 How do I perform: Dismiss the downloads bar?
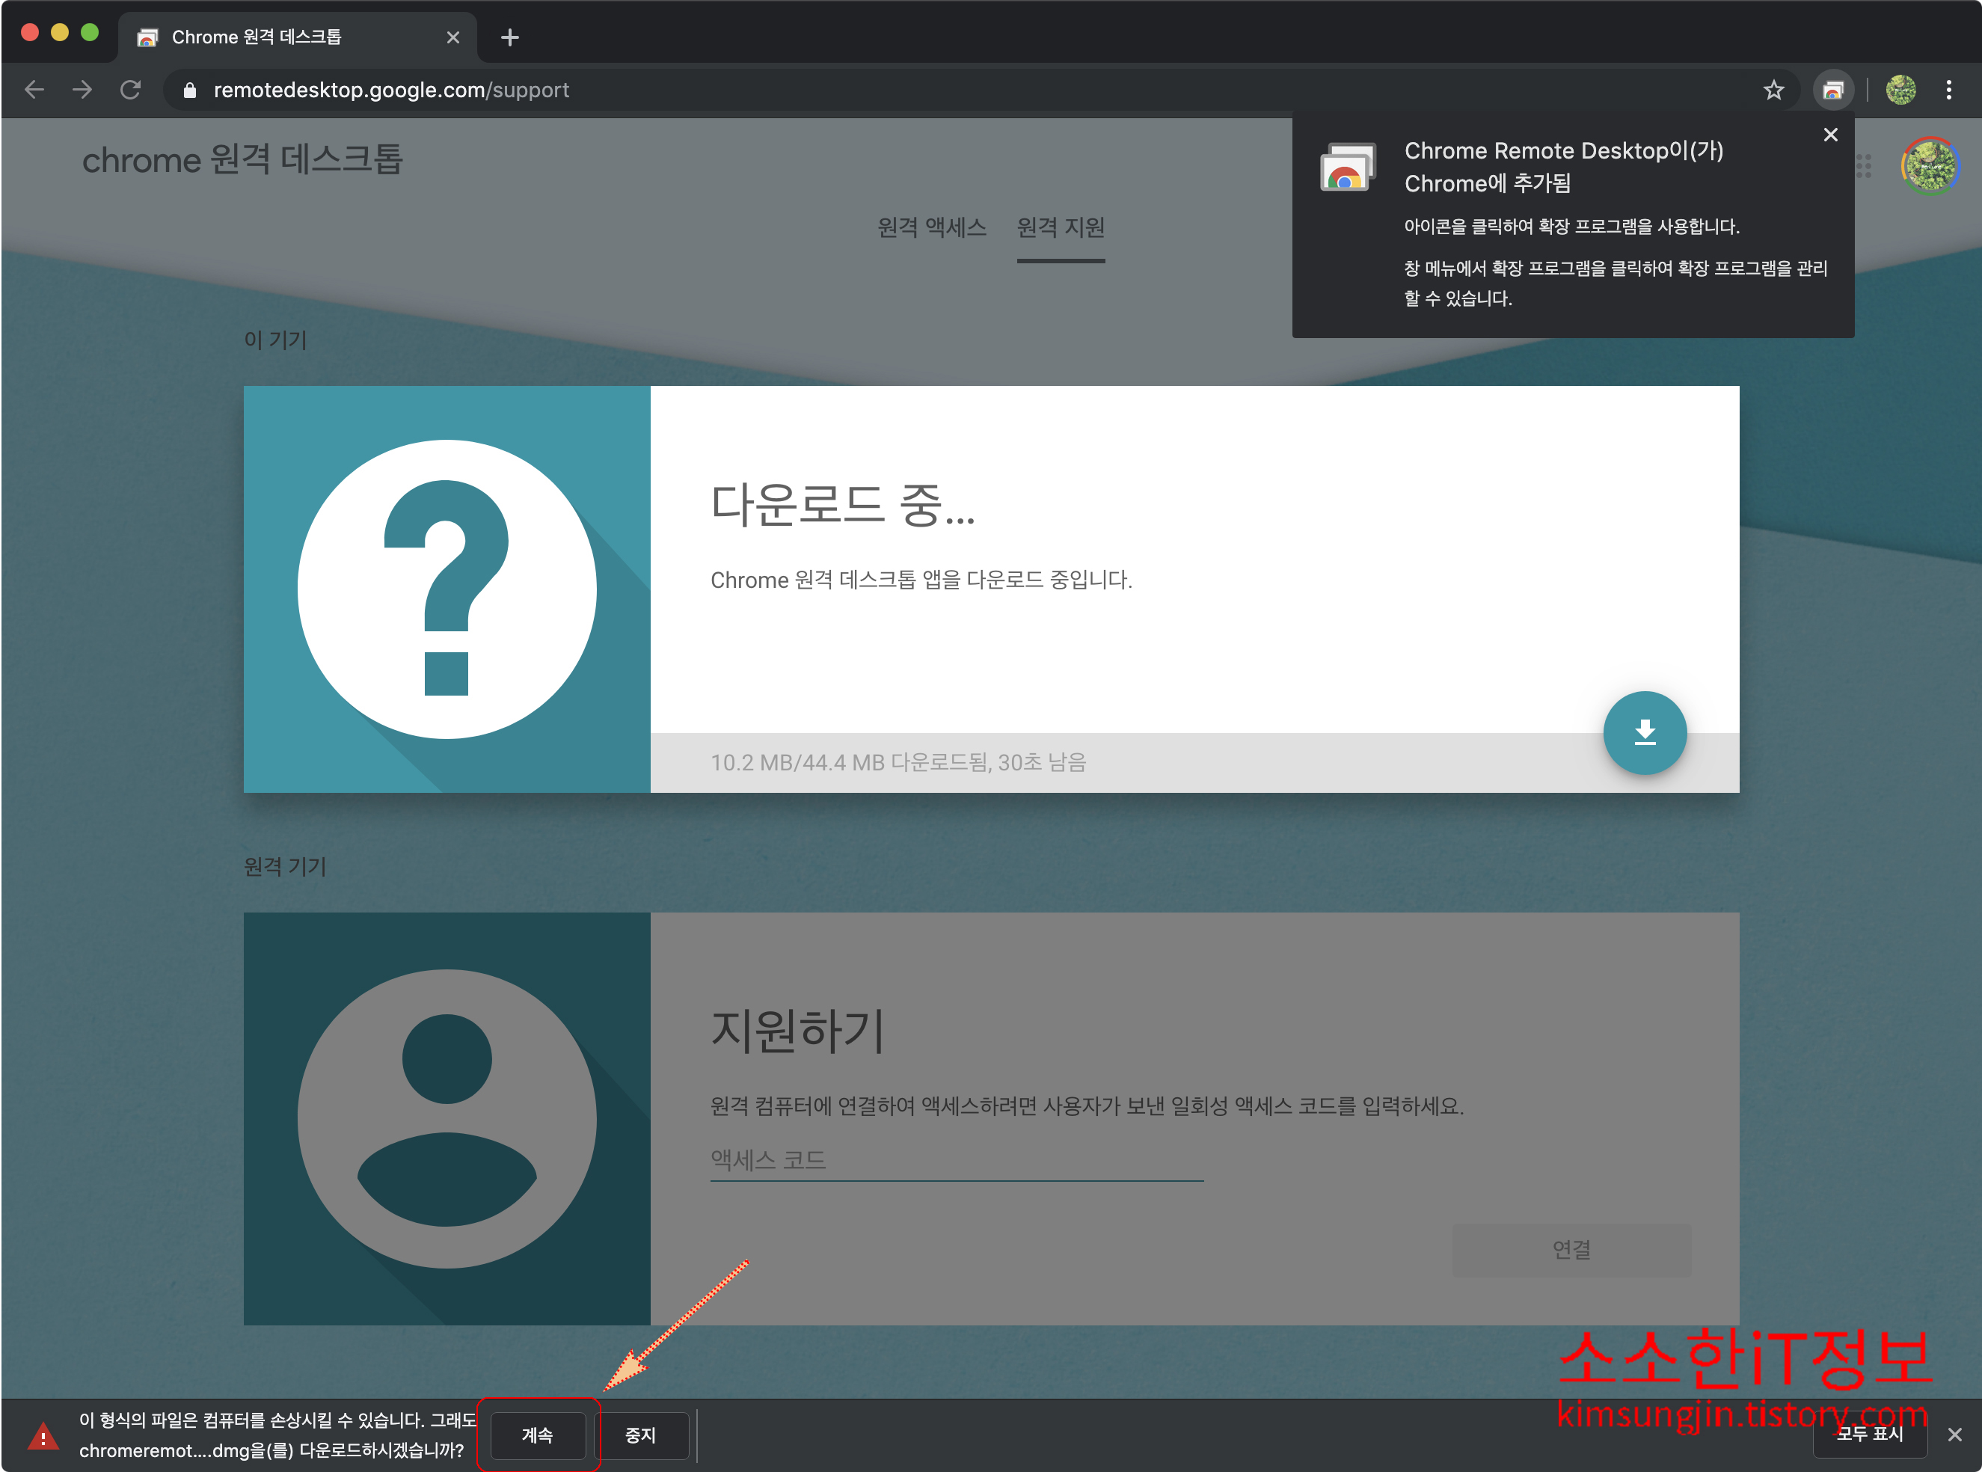tap(1954, 1435)
